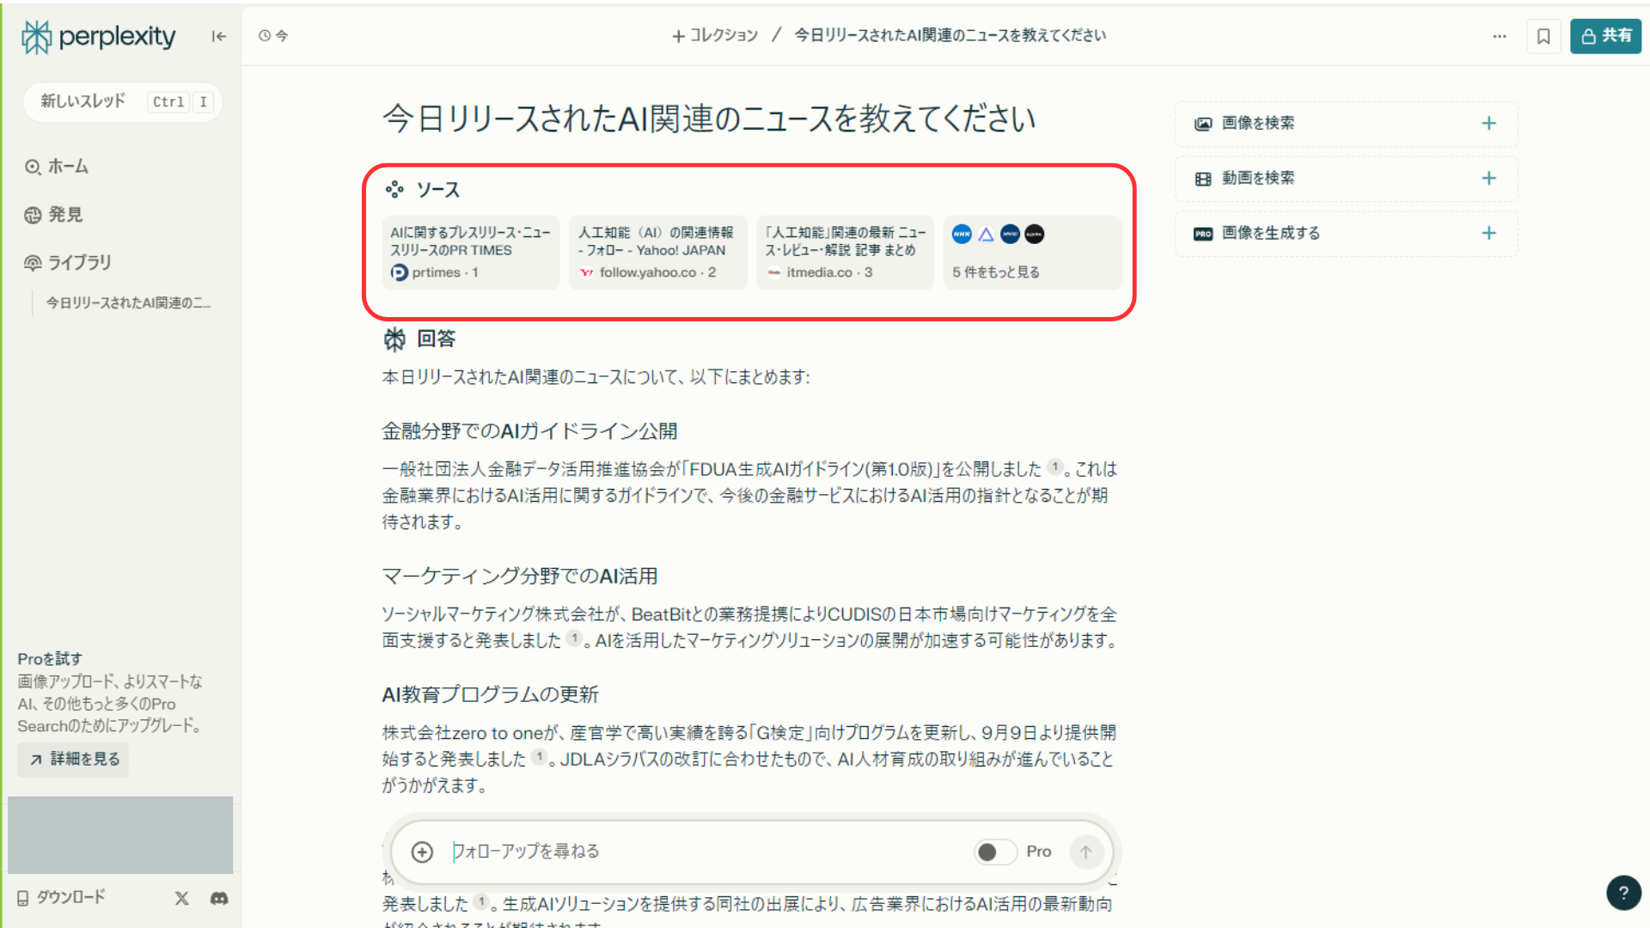Open thread 今日リリースされたAI関連のニ... in library

(x=128, y=302)
